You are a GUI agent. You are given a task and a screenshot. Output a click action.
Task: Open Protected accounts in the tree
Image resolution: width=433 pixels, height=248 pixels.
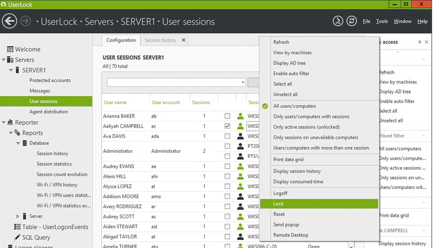click(x=50, y=80)
